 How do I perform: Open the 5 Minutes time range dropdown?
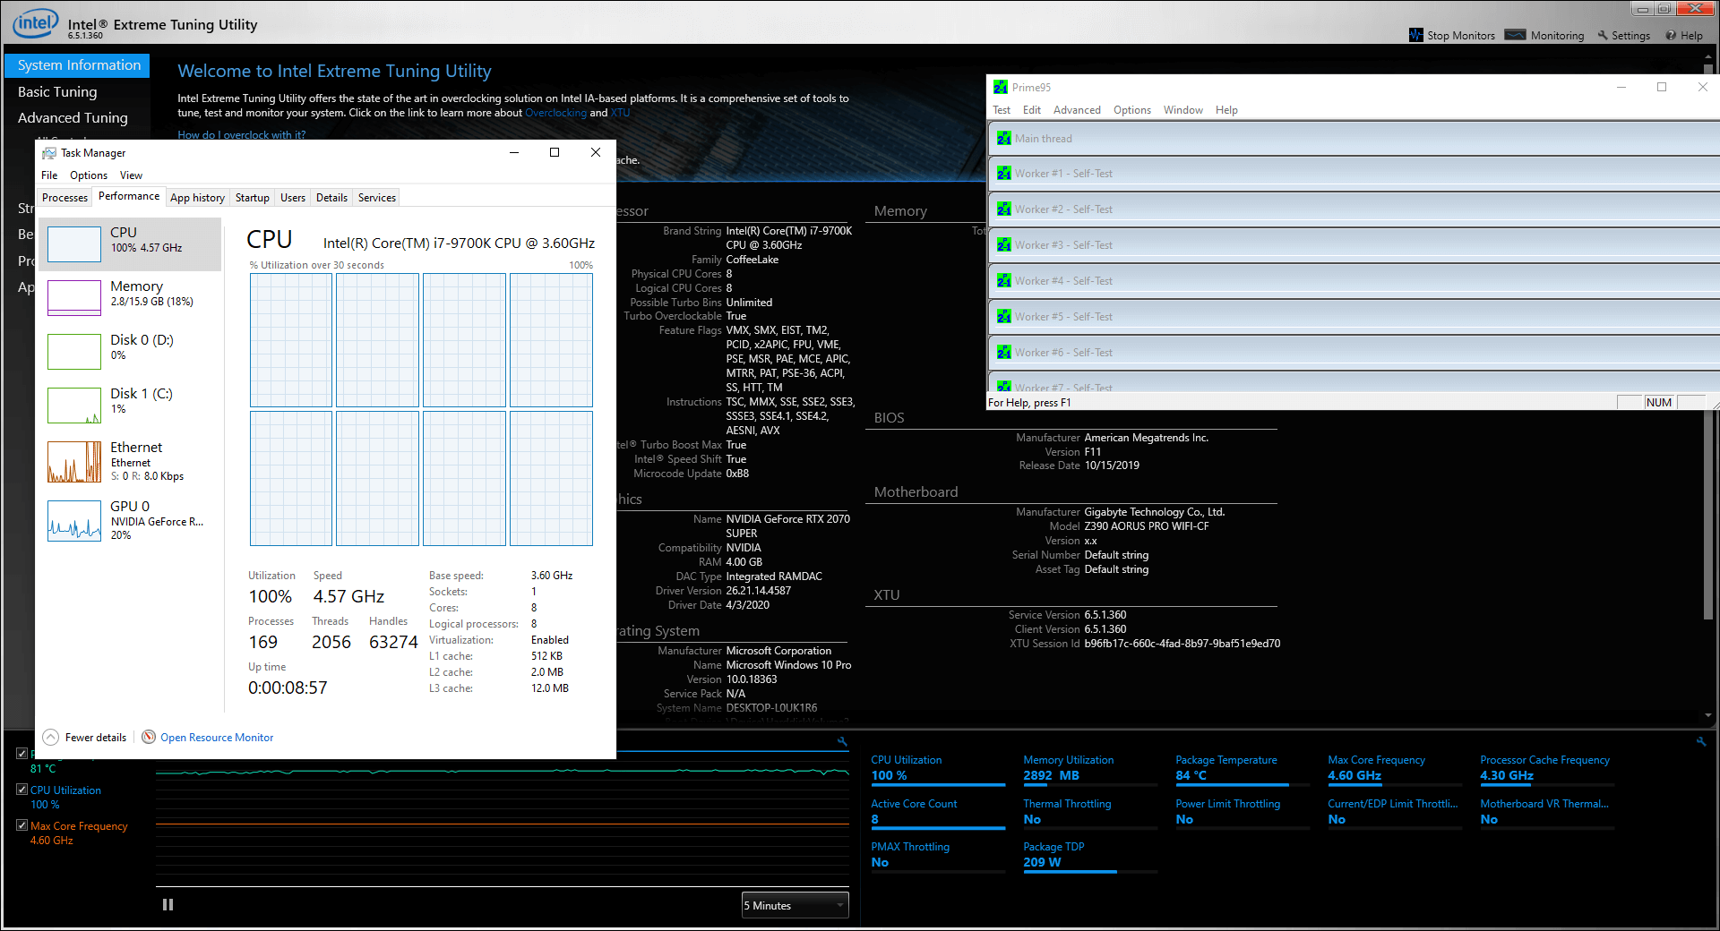[795, 905]
